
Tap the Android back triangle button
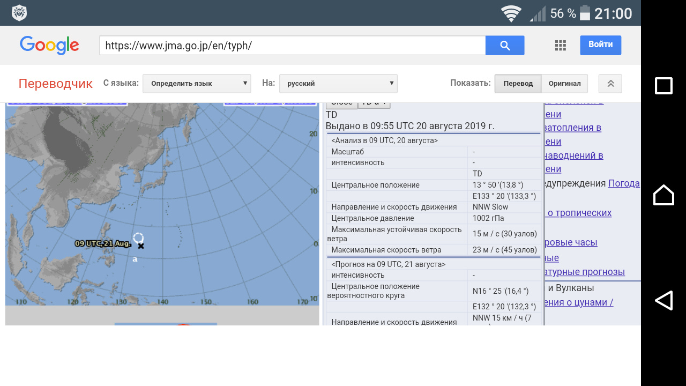[663, 300]
